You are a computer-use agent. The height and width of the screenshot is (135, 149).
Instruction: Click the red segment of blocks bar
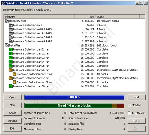(x=121, y=105)
